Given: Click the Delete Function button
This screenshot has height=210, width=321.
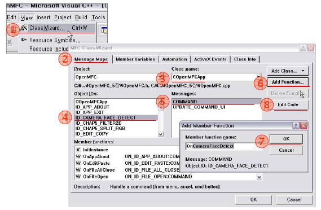Looking at the screenshot, I should pyautogui.click(x=288, y=93).
